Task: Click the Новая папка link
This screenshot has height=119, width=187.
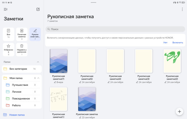Action: click(x=17, y=115)
